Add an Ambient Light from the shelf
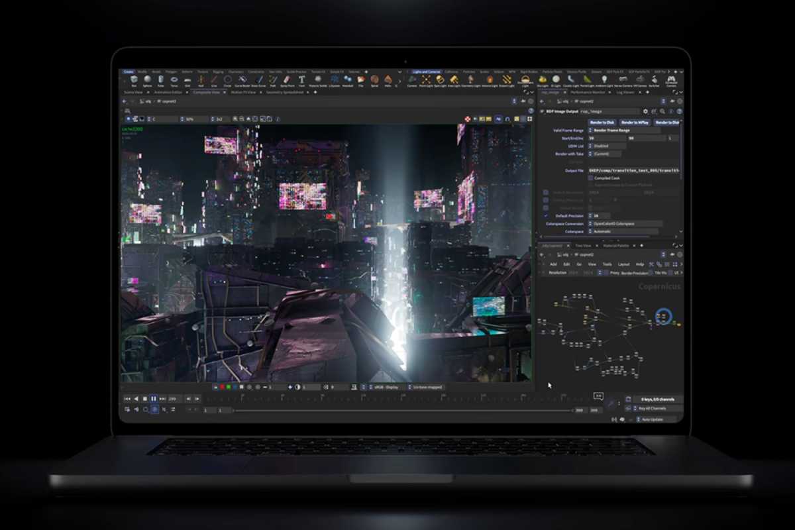The width and height of the screenshot is (795, 530). pos(604,81)
